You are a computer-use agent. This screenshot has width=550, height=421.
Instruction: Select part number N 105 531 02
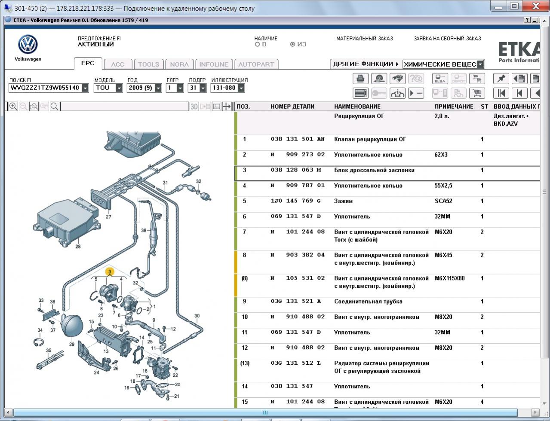coord(298,278)
